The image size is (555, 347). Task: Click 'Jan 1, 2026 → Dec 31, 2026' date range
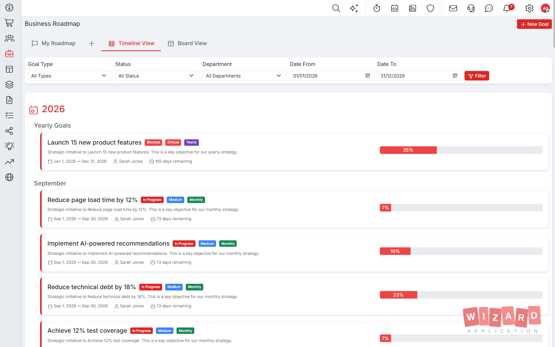80,162
